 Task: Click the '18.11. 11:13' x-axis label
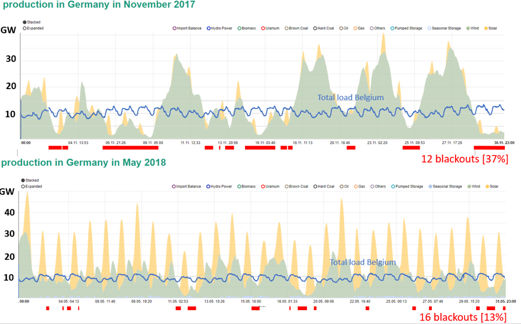click(x=303, y=143)
